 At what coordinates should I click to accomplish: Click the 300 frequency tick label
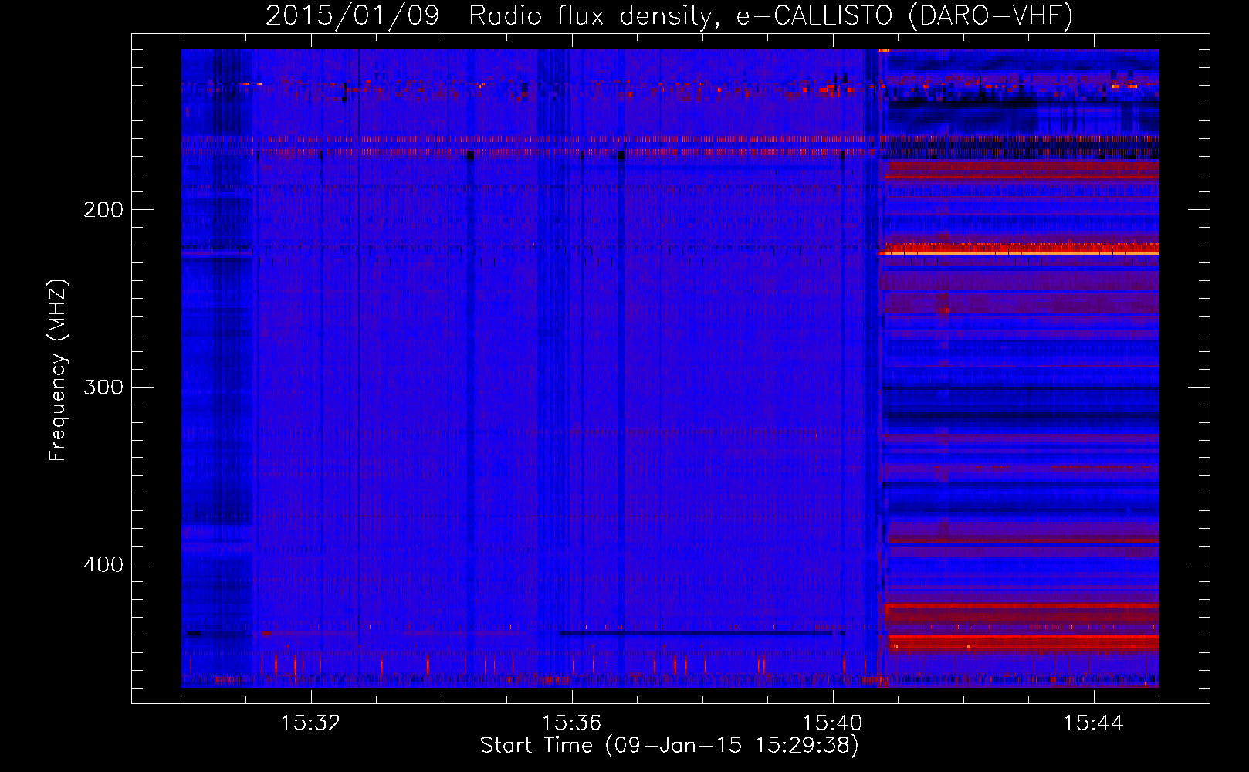[x=103, y=387]
